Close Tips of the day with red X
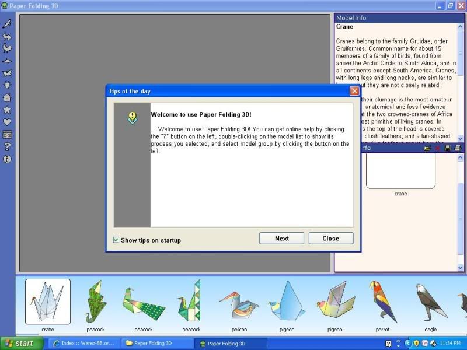The image size is (467, 350). click(x=354, y=91)
